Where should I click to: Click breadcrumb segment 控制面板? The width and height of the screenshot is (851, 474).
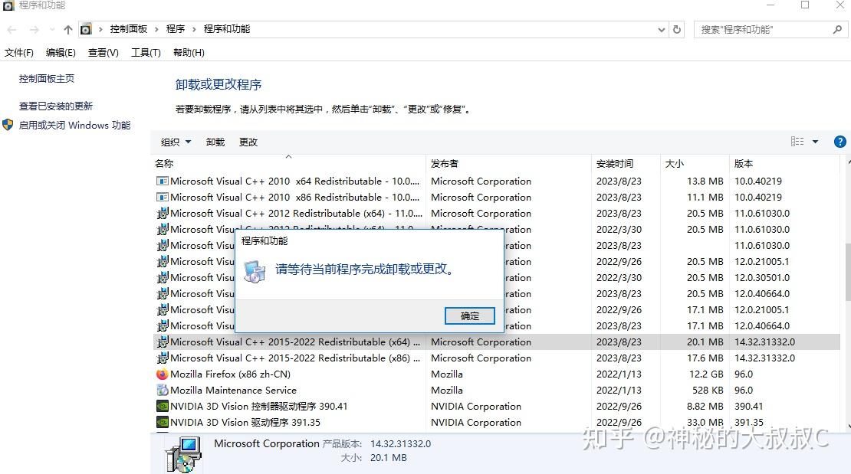[129, 29]
